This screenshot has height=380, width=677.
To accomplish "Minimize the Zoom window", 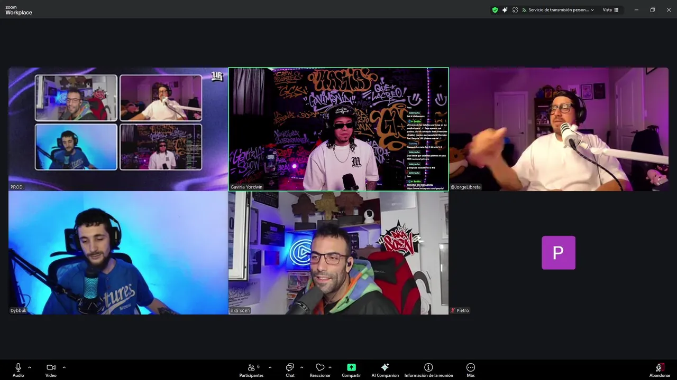I will pyautogui.click(x=636, y=9).
